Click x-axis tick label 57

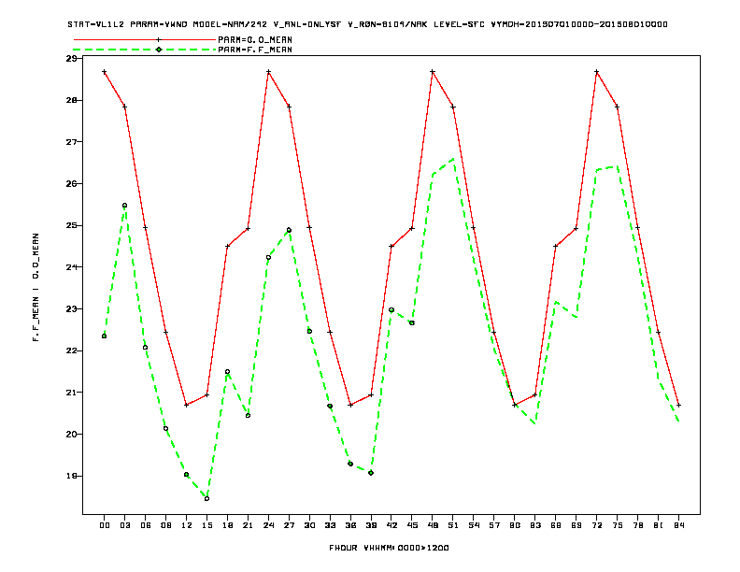(494, 525)
